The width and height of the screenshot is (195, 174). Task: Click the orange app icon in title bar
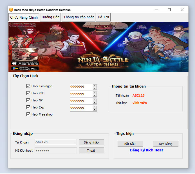pyautogui.click(x=11, y=10)
